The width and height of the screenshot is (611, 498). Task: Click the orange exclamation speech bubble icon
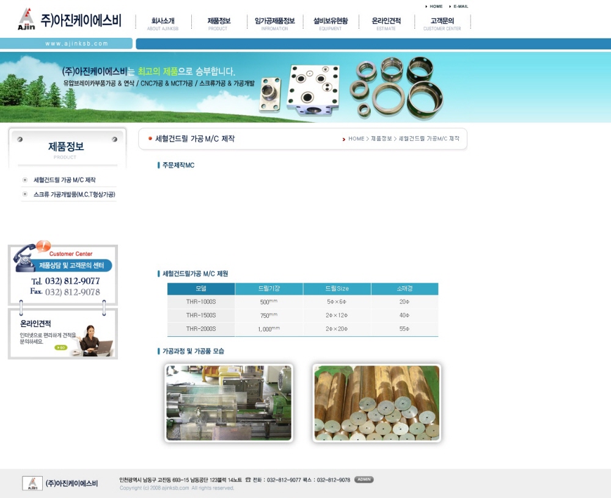(x=43, y=246)
